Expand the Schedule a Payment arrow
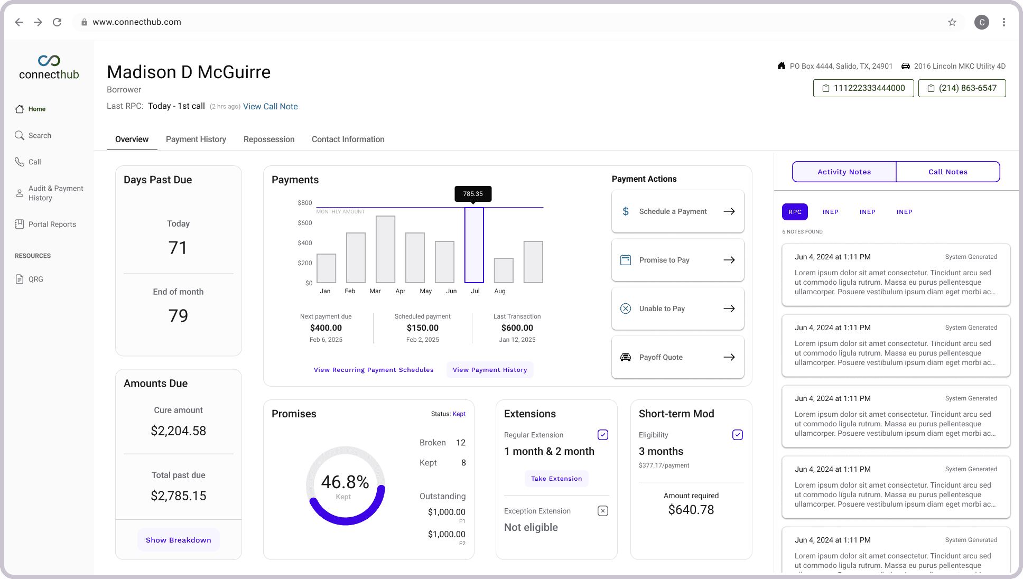Screen dimensions: 1023x579 click(729, 211)
